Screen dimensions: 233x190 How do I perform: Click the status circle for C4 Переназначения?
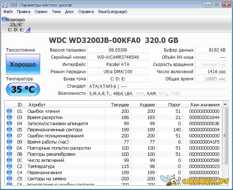[x=9, y=172]
